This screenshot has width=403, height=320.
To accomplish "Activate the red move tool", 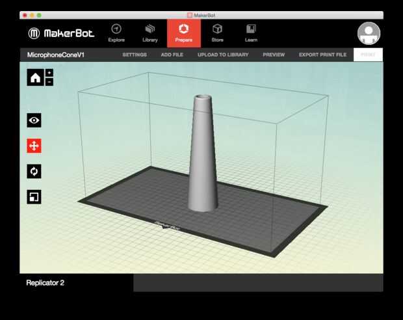I will [34, 146].
